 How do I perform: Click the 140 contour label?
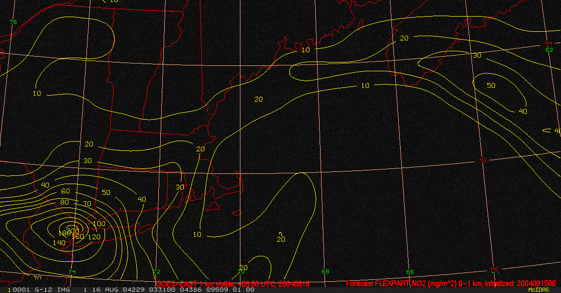click(x=59, y=243)
